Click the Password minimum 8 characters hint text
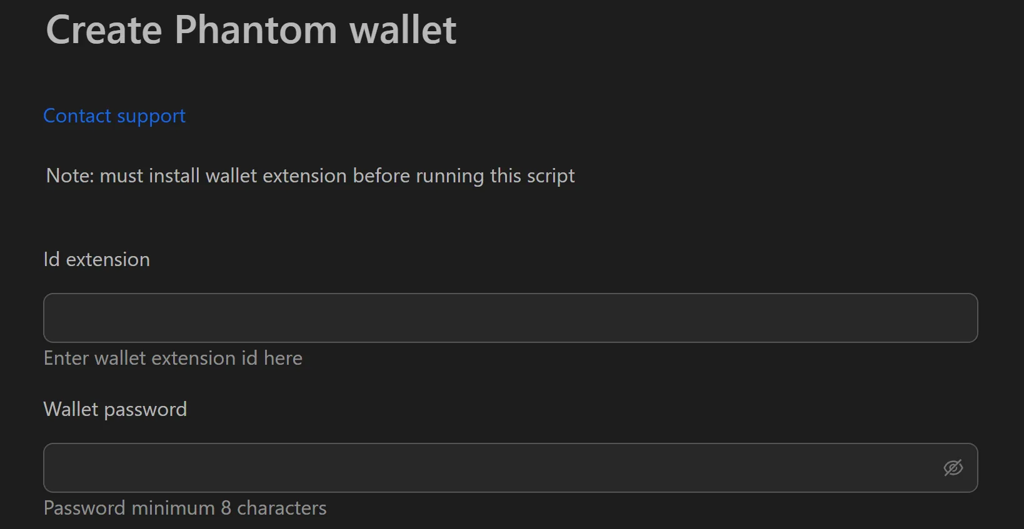Viewport: 1024px width, 529px height. (x=184, y=508)
